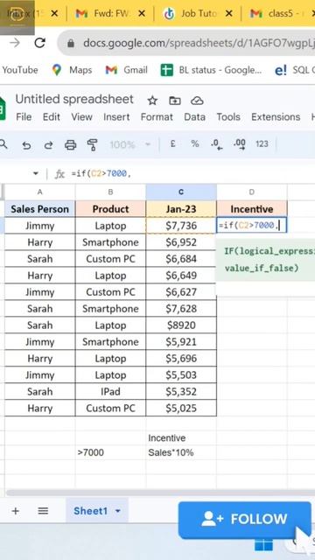The width and height of the screenshot is (315, 560).
Task: Click the Incentive header cell
Action: 252,209
